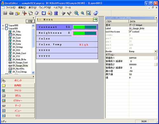The height and width of the screenshot is (124, 159).
Task: Click the red High text on the canvas
Action: pos(84,45)
